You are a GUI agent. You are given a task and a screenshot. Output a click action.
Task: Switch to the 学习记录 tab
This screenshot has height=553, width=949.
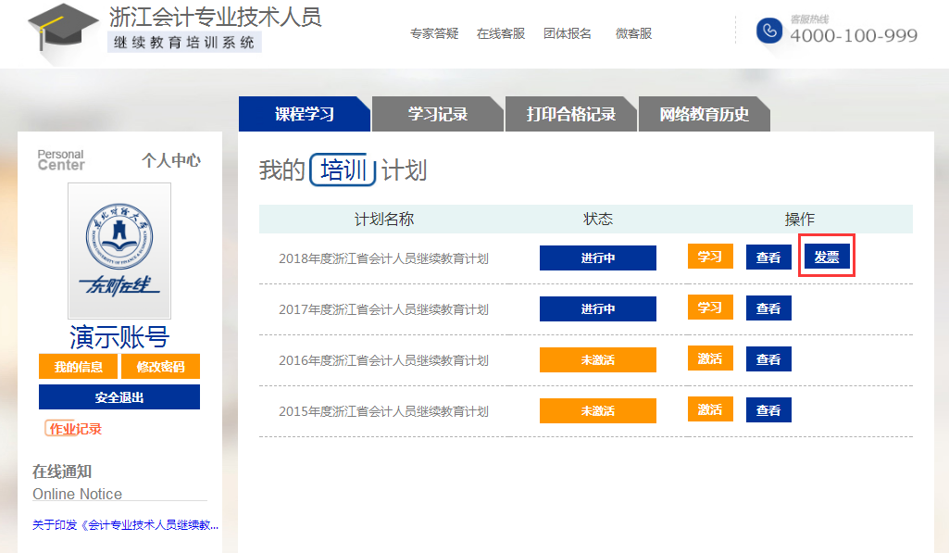[x=437, y=115]
